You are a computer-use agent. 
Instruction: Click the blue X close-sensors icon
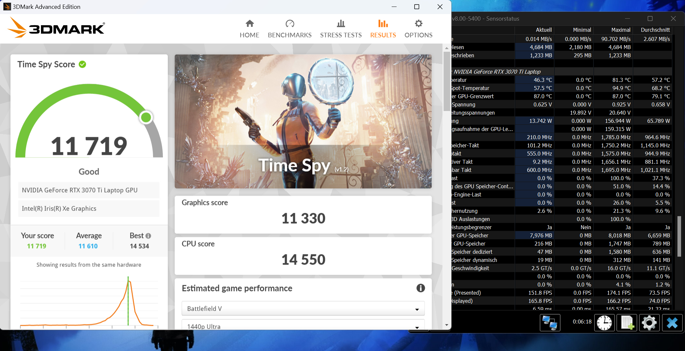coord(672,323)
